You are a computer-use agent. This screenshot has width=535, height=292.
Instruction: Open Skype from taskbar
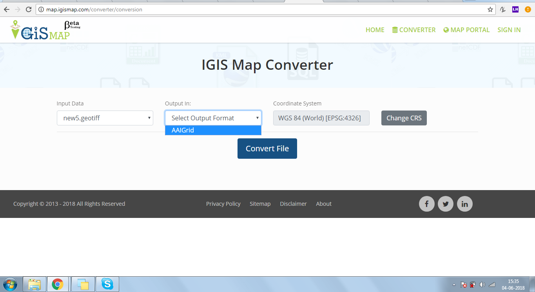click(x=107, y=284)
